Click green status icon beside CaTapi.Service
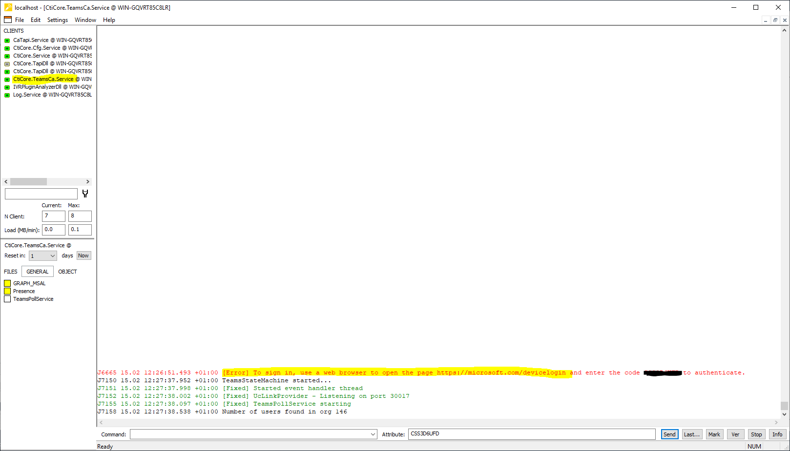Image resolution: width=790 pixels, height=451 pixels. 7,40
